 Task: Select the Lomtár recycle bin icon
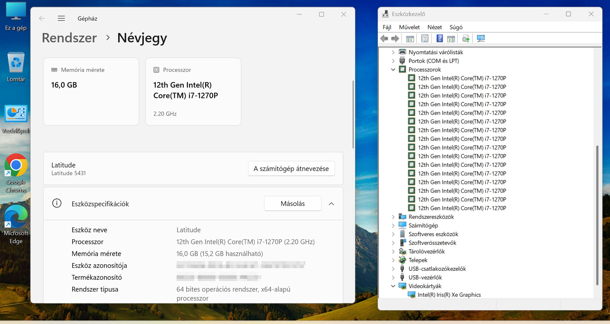tap(16, 67)
